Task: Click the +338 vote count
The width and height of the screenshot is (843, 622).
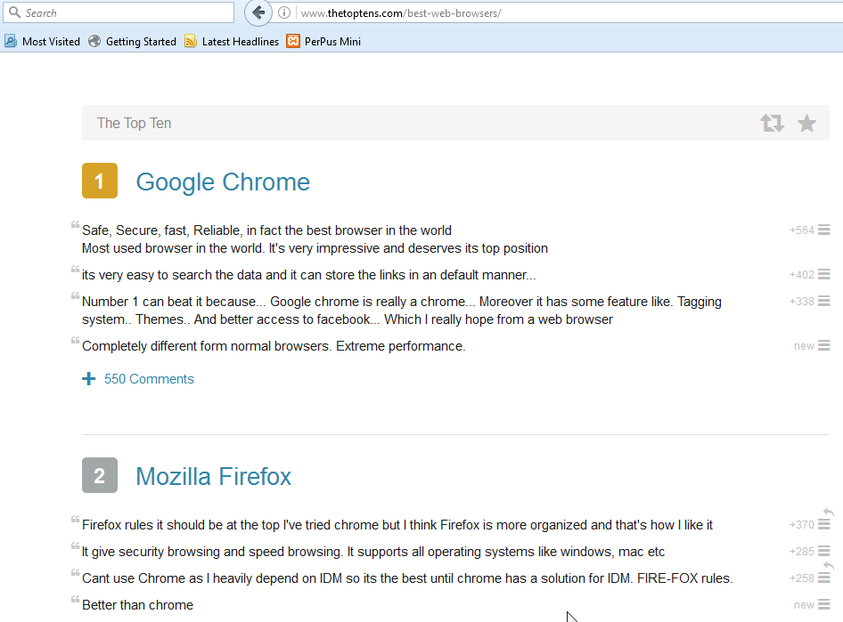Action: 802,302
